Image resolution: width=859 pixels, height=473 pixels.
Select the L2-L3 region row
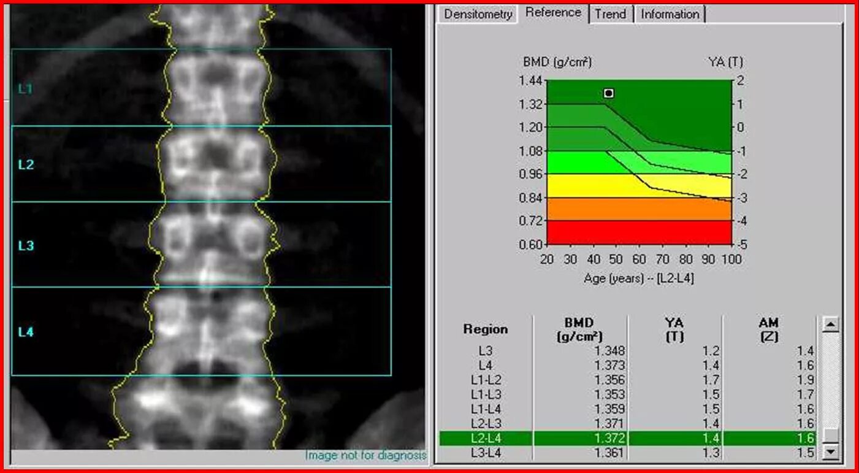tap(627, 424)
